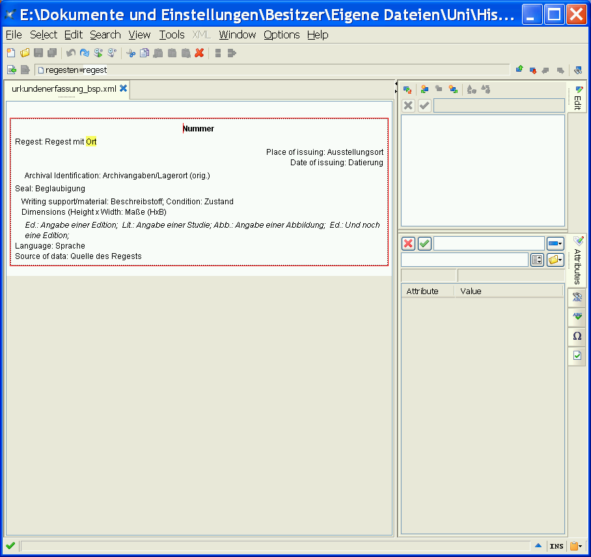Click the attribute value input field
Screen dimensions: 591x557
point(465,260)
